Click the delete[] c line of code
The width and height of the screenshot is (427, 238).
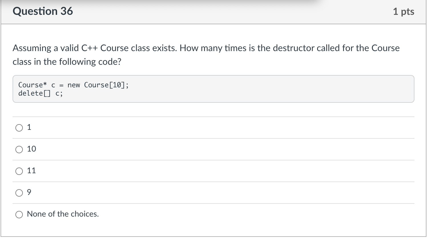(x=41, y=93)
